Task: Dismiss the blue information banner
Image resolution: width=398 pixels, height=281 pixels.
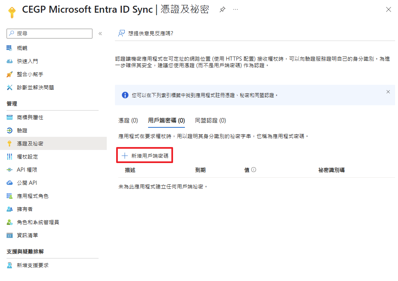Action: [x=388, y=92]
